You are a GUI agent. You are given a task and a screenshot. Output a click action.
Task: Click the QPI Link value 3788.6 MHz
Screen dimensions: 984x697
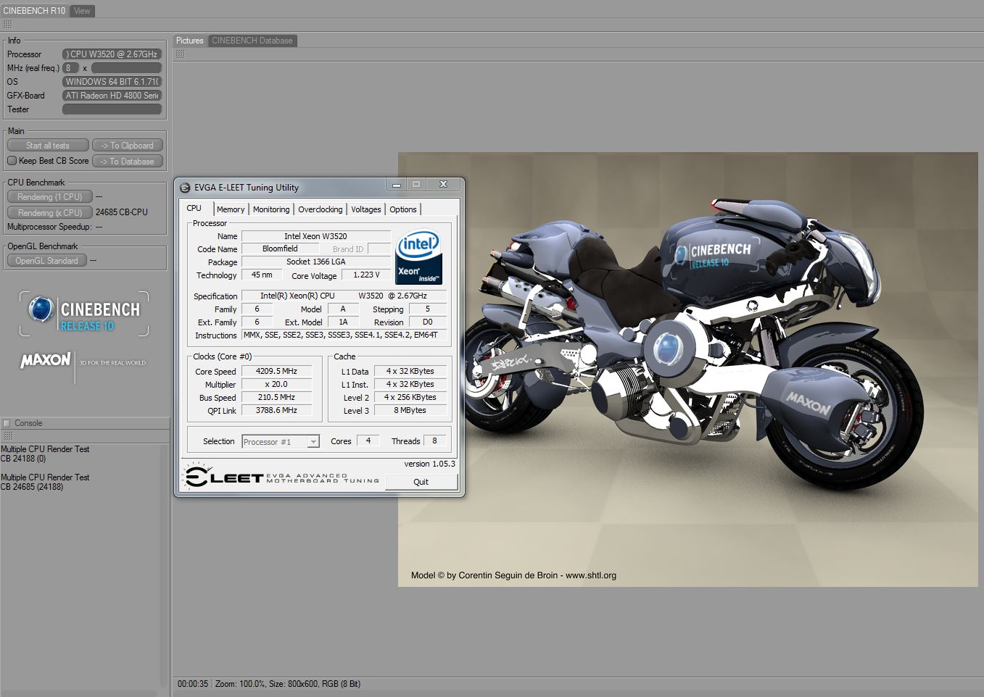[x=276, y=411]
